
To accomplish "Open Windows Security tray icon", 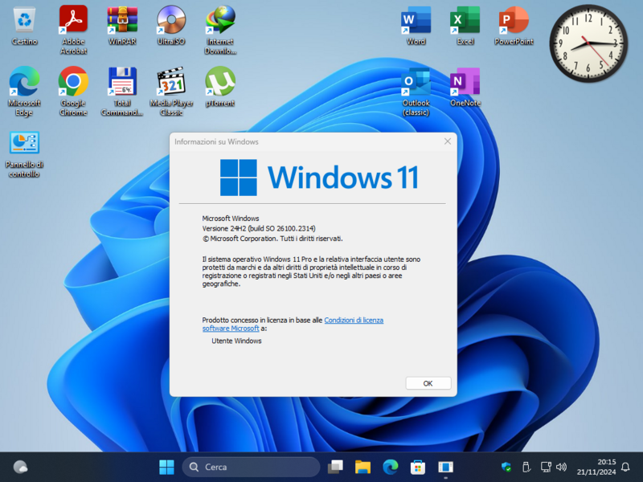I will coord(506,467).
